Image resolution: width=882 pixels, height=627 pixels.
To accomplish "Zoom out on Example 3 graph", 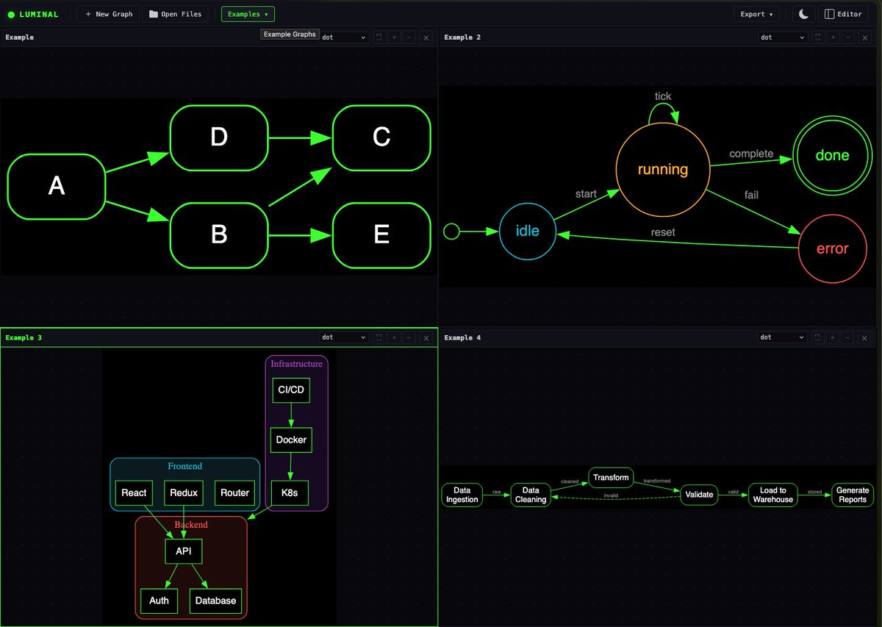I will click(x=409, y=337).
